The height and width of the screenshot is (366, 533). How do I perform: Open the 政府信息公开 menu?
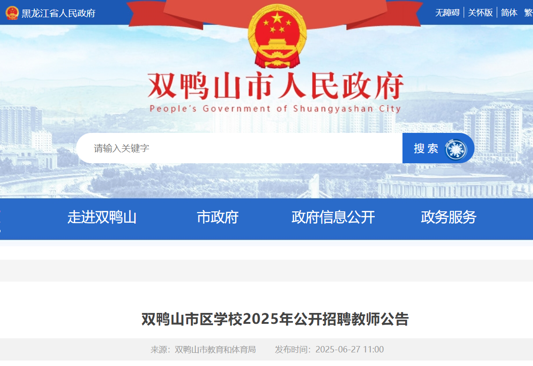[x=333, y=217]
